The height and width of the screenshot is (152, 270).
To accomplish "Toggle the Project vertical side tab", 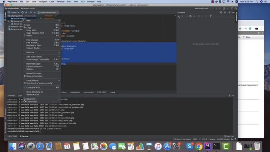I will click(x=5, y=16).
